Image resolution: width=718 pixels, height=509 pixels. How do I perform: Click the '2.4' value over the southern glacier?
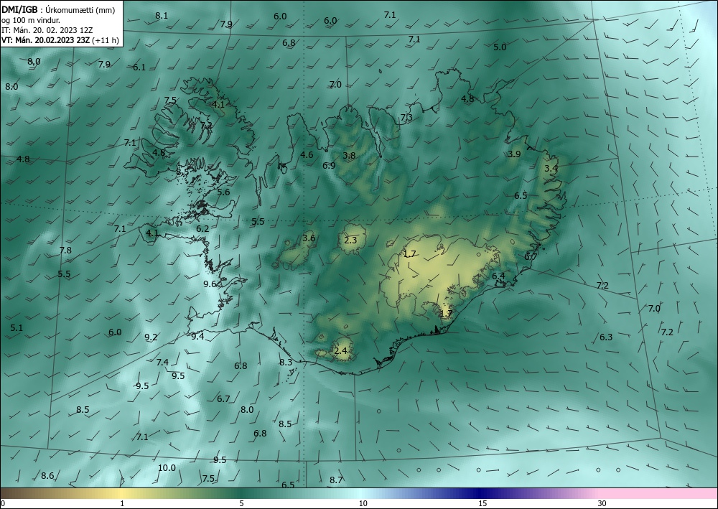[340, 351]
